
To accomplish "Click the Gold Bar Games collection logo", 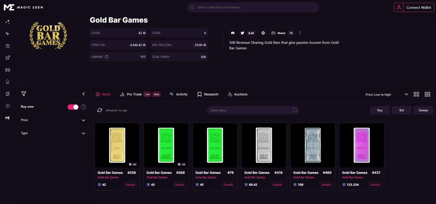I will click(48, 35).
